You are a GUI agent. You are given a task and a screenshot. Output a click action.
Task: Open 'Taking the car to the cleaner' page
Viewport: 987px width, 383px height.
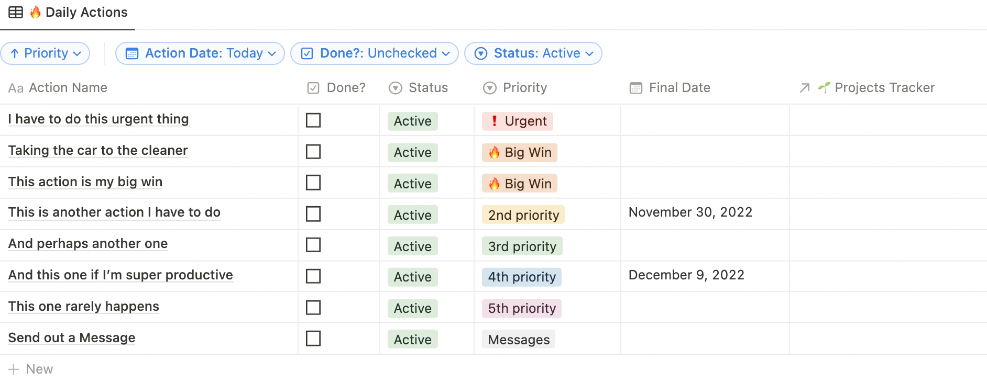98,151
